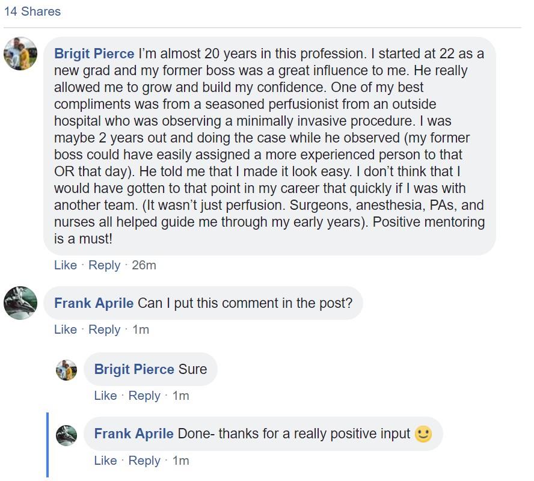534x481 pixels.
Task: Like the "Can I put this comment" comment
Action: point(65,329)
